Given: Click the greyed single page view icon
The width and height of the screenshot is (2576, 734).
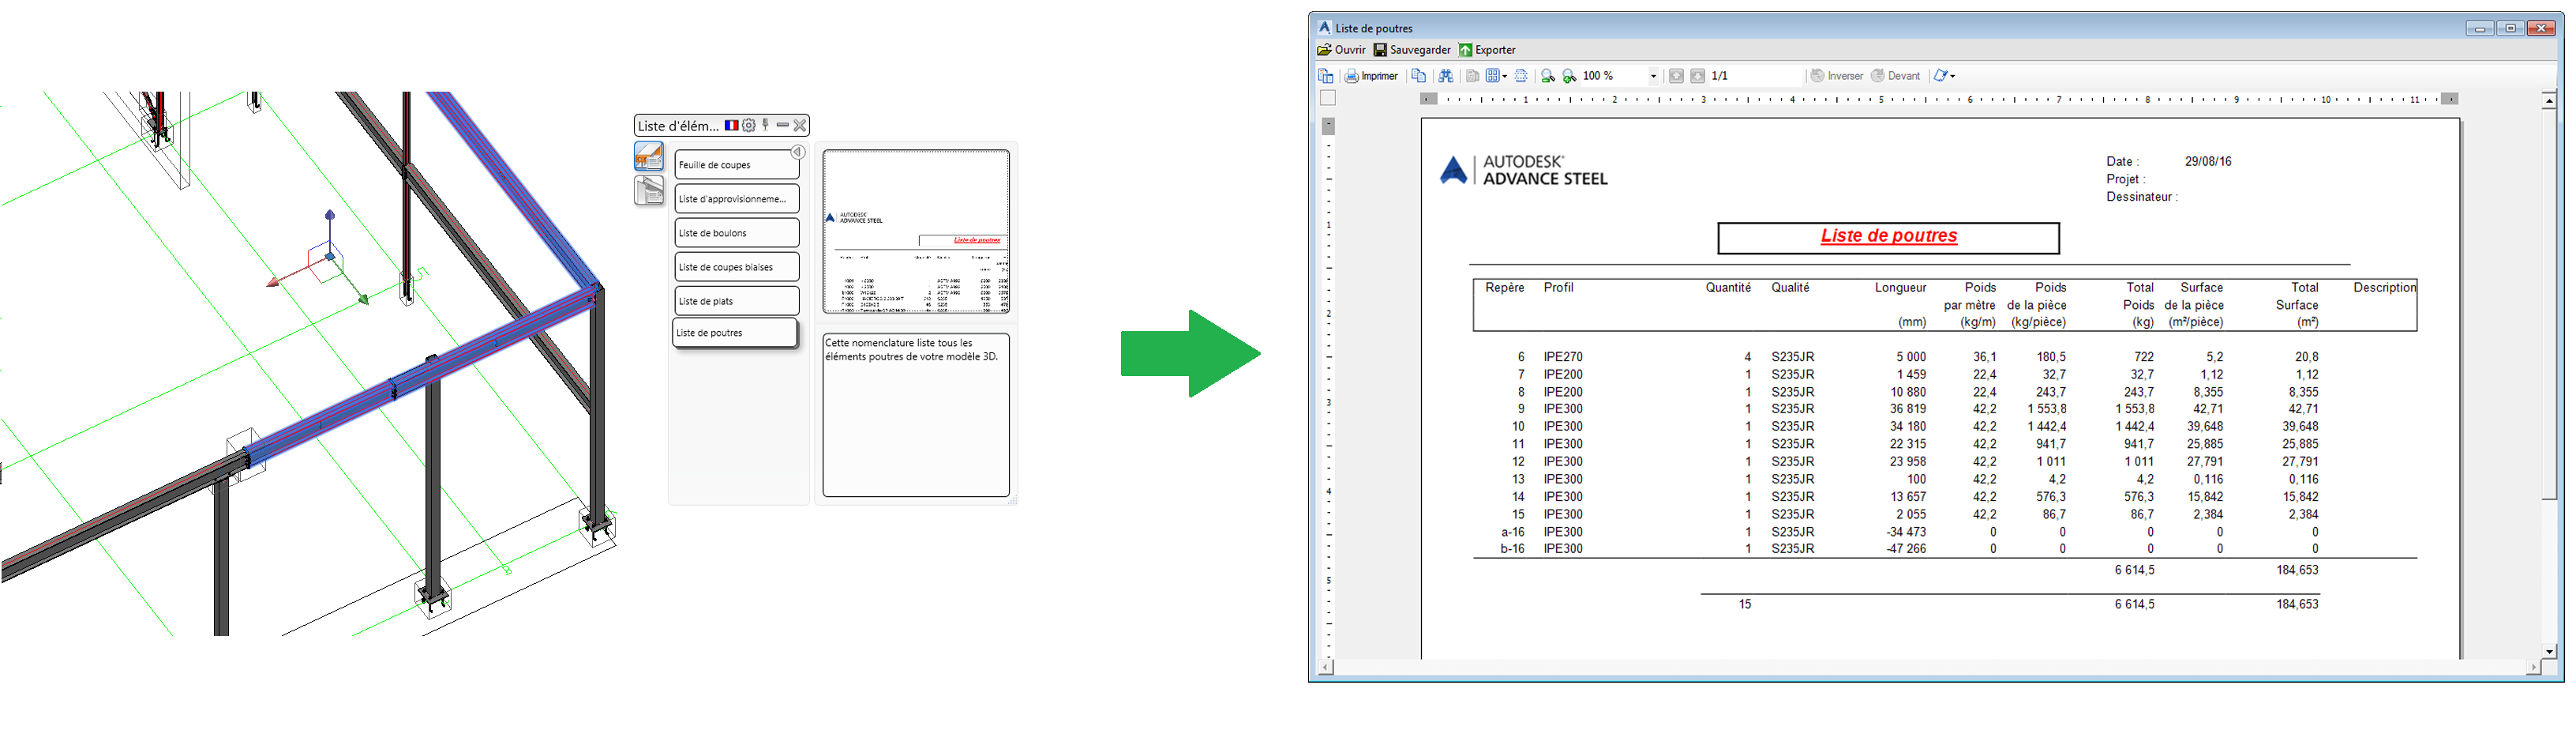Looking at the screenshot, I should click(x=1472, y=76).
